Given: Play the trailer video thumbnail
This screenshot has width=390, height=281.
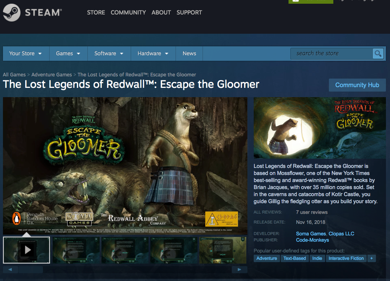Looking at the screenshot, I should pyautogui.click(x=26, y=250).
